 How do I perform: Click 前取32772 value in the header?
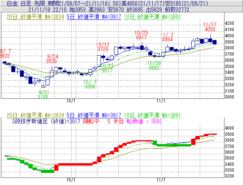[177, 10]
